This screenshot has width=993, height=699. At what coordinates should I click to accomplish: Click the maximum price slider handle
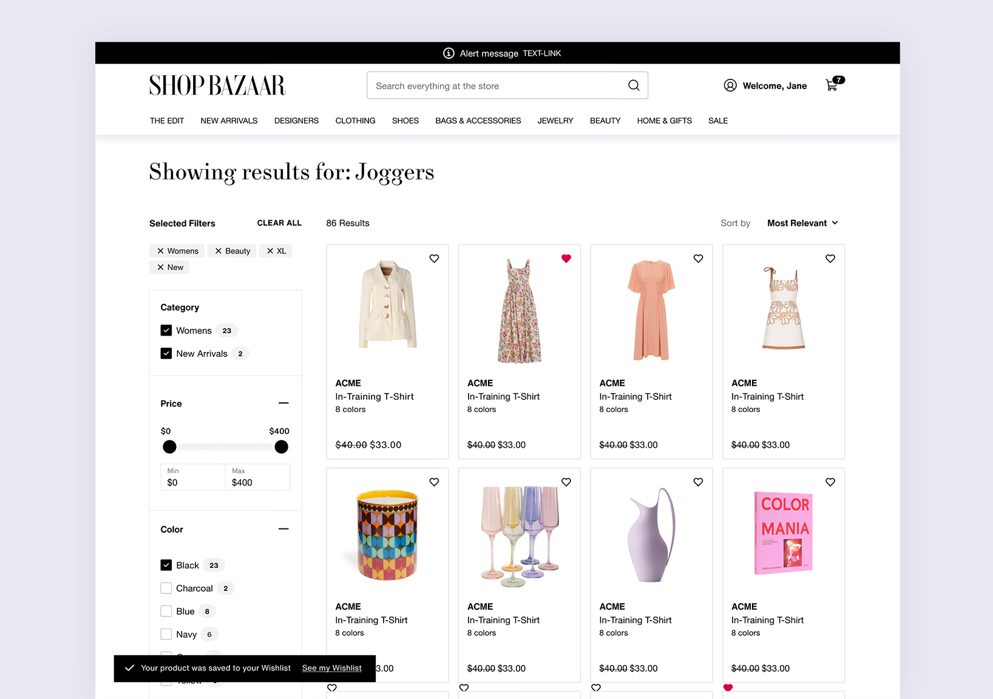coord(281,447)
